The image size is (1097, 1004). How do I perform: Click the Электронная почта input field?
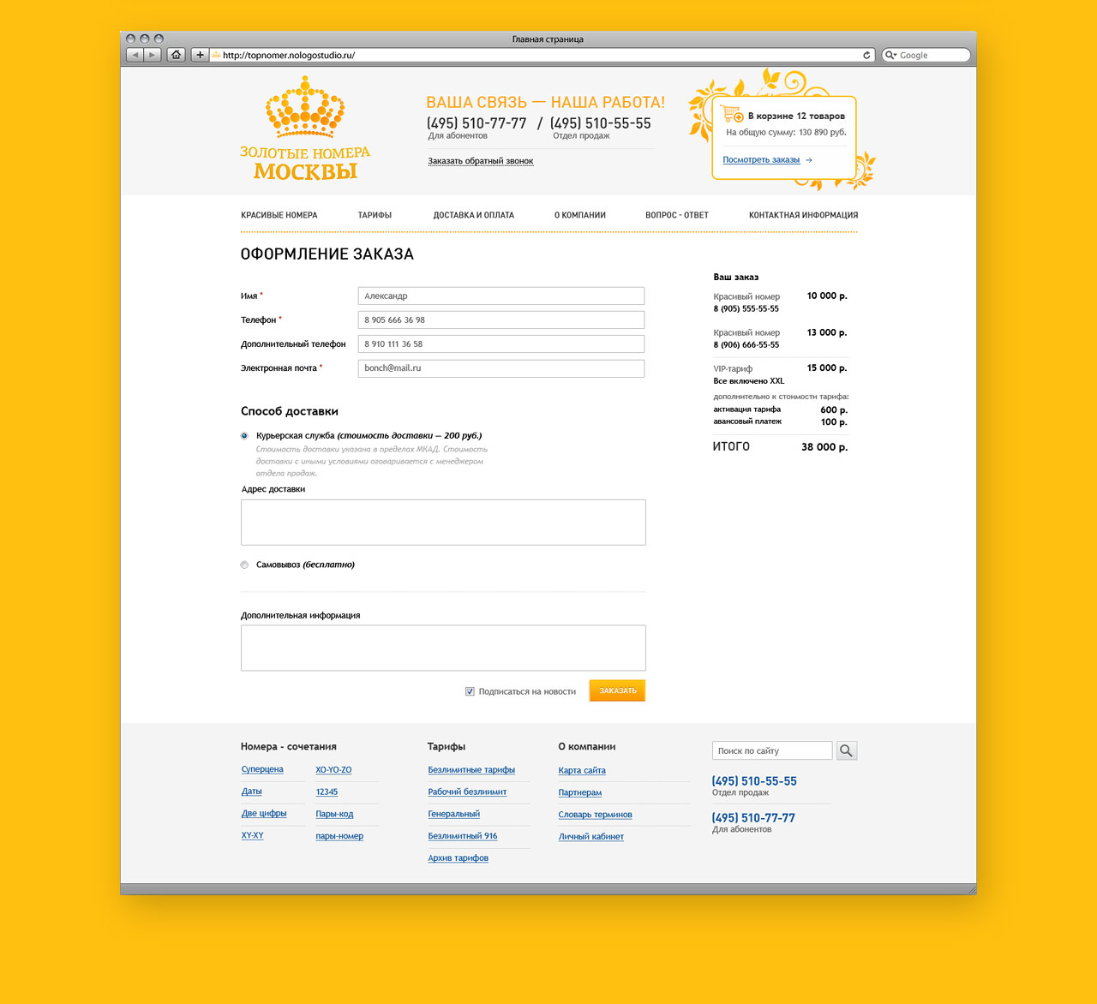501,368
